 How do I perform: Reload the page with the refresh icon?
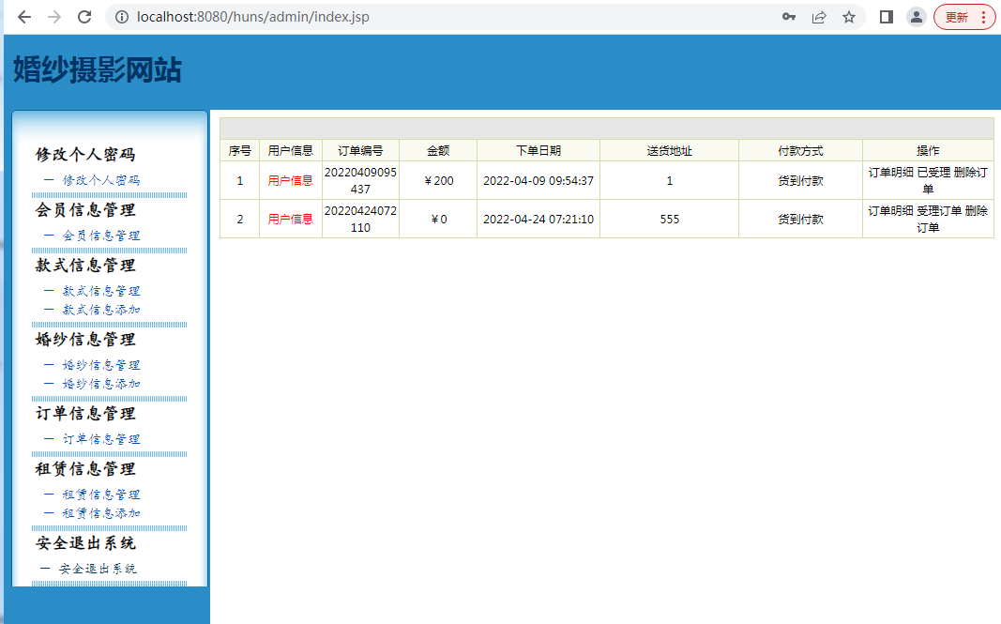(84, 17)
